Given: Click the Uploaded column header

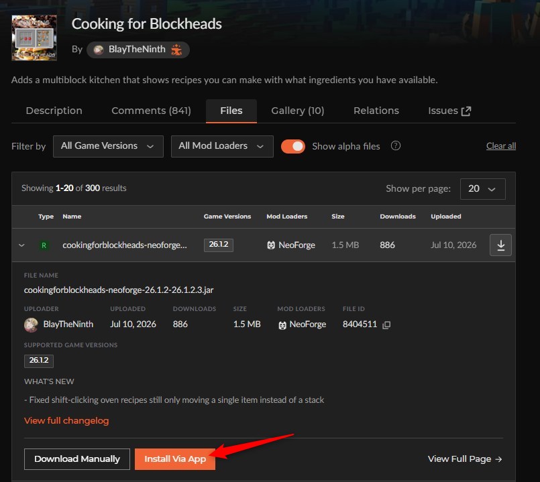Looking at the screenshot, I should pos(446,217).
